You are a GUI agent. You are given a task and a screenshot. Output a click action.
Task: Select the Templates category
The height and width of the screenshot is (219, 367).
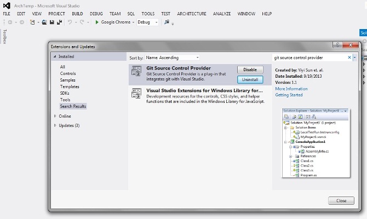(x=70, y=87)
